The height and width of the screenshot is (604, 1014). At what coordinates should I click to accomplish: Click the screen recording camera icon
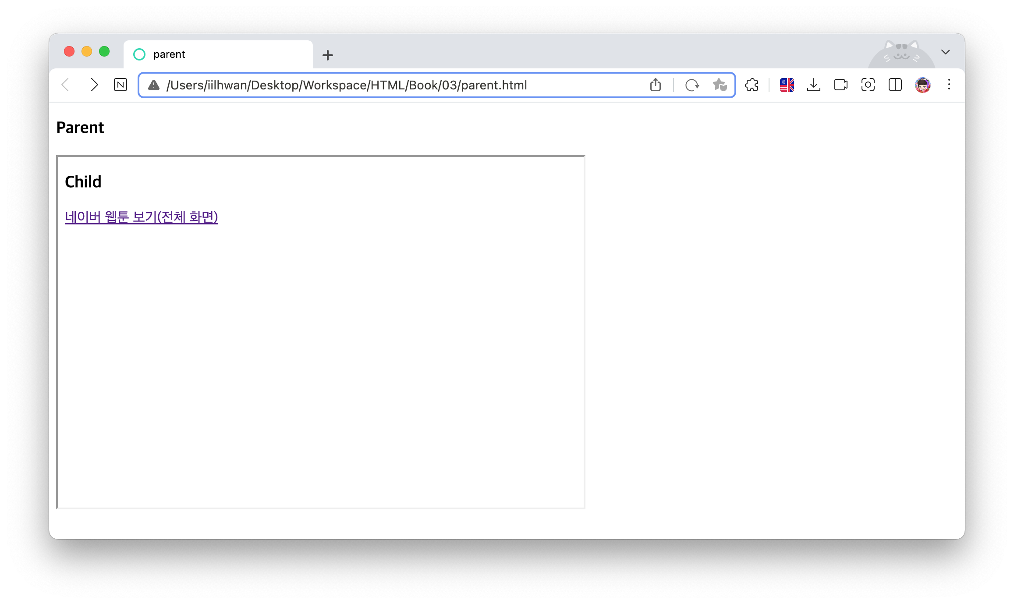point(840,85)
